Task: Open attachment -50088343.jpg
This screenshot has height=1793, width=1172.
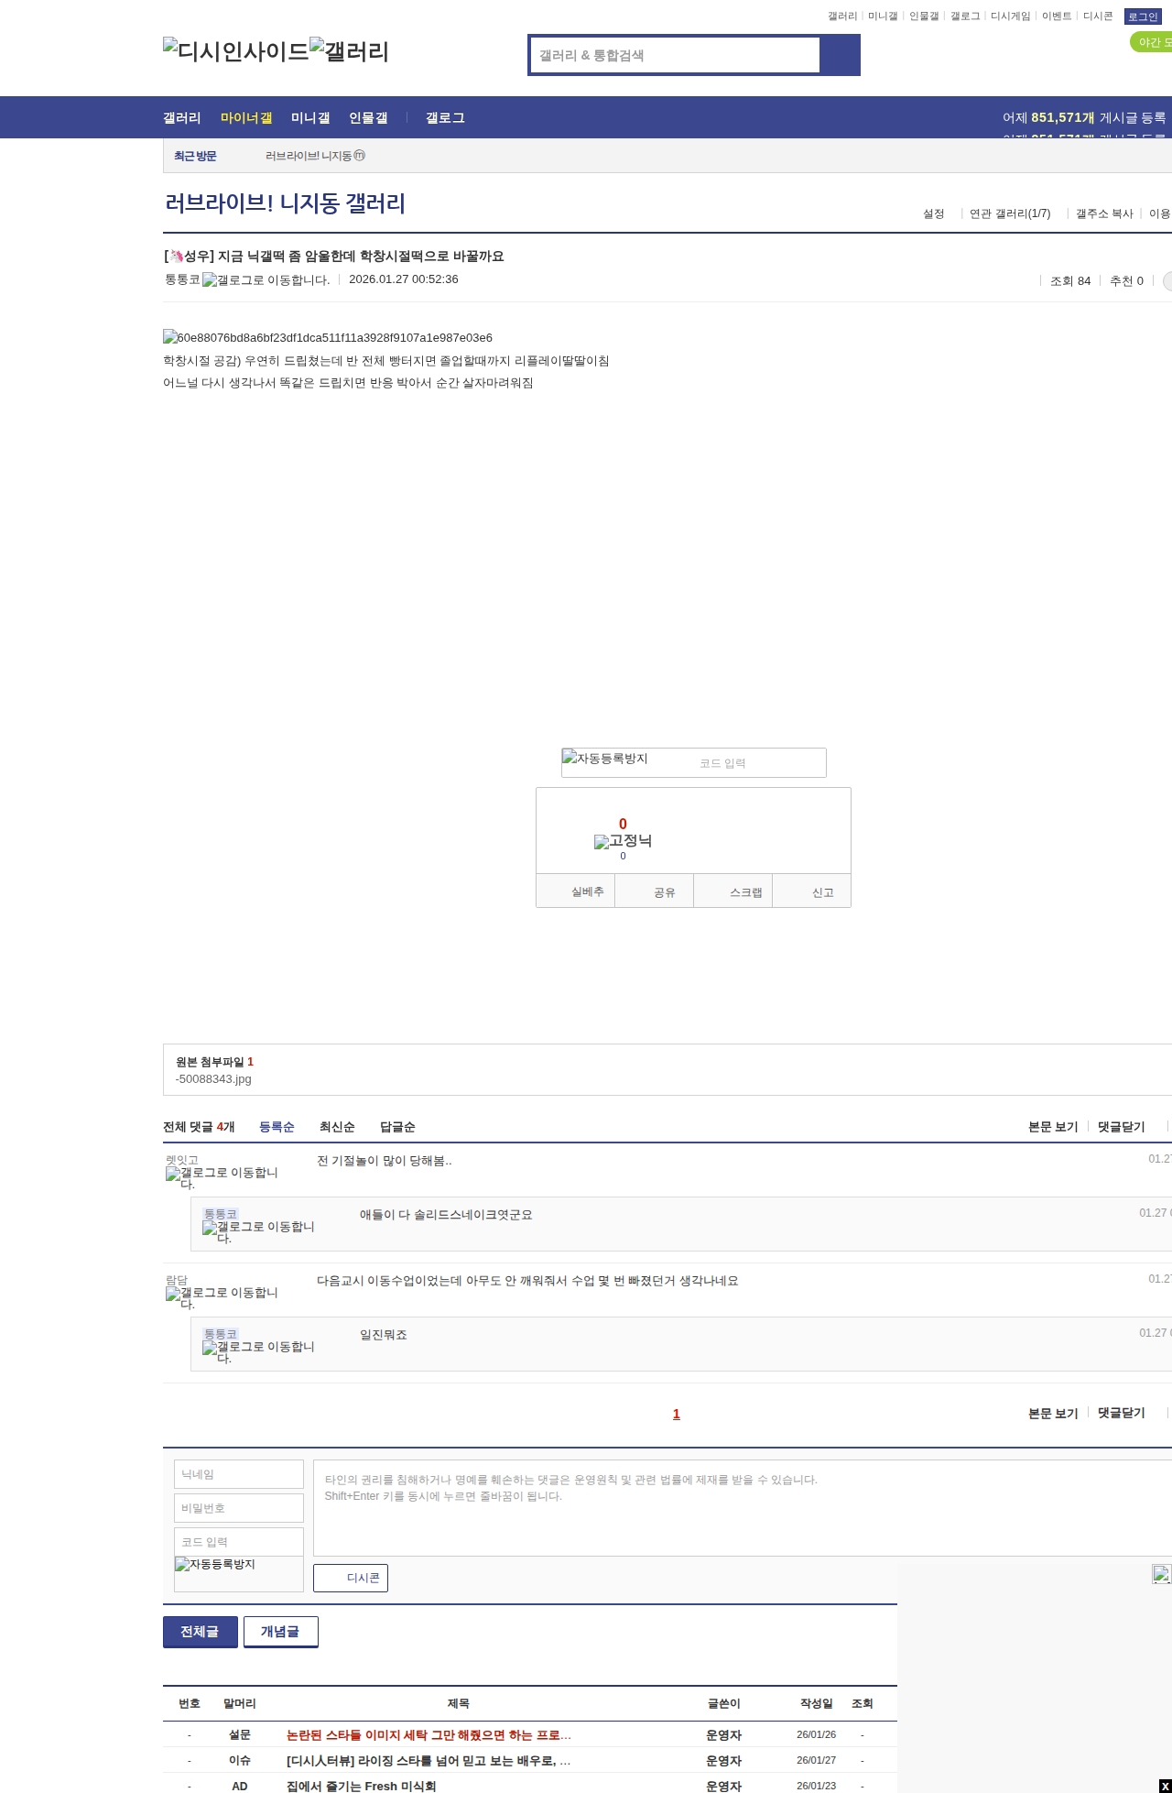Action: click(x=213, y=1079)
